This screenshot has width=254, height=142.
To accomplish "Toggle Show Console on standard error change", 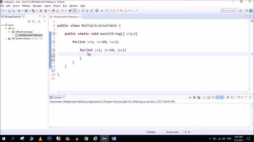I will [222, 97].
